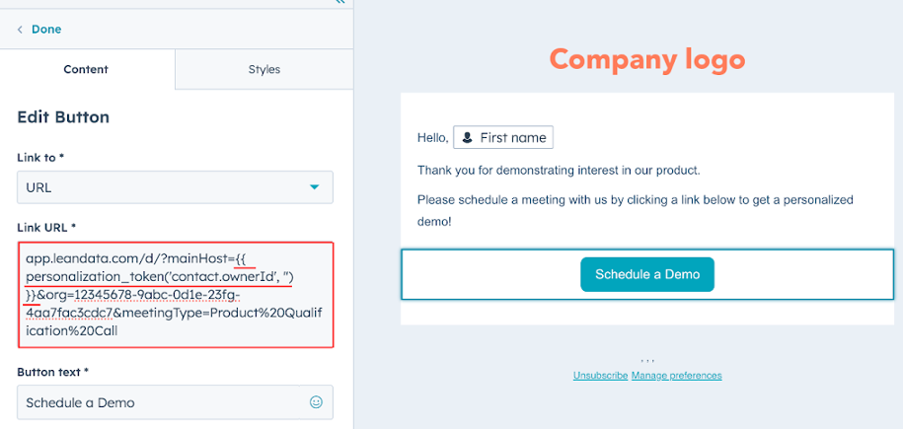Open the Manage preferences link
The height and width of the screenshot is (429, 903).
(x=676, y=376)
